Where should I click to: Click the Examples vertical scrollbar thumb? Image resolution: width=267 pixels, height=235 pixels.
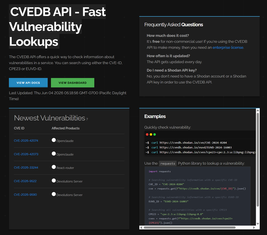pos(258,160)
